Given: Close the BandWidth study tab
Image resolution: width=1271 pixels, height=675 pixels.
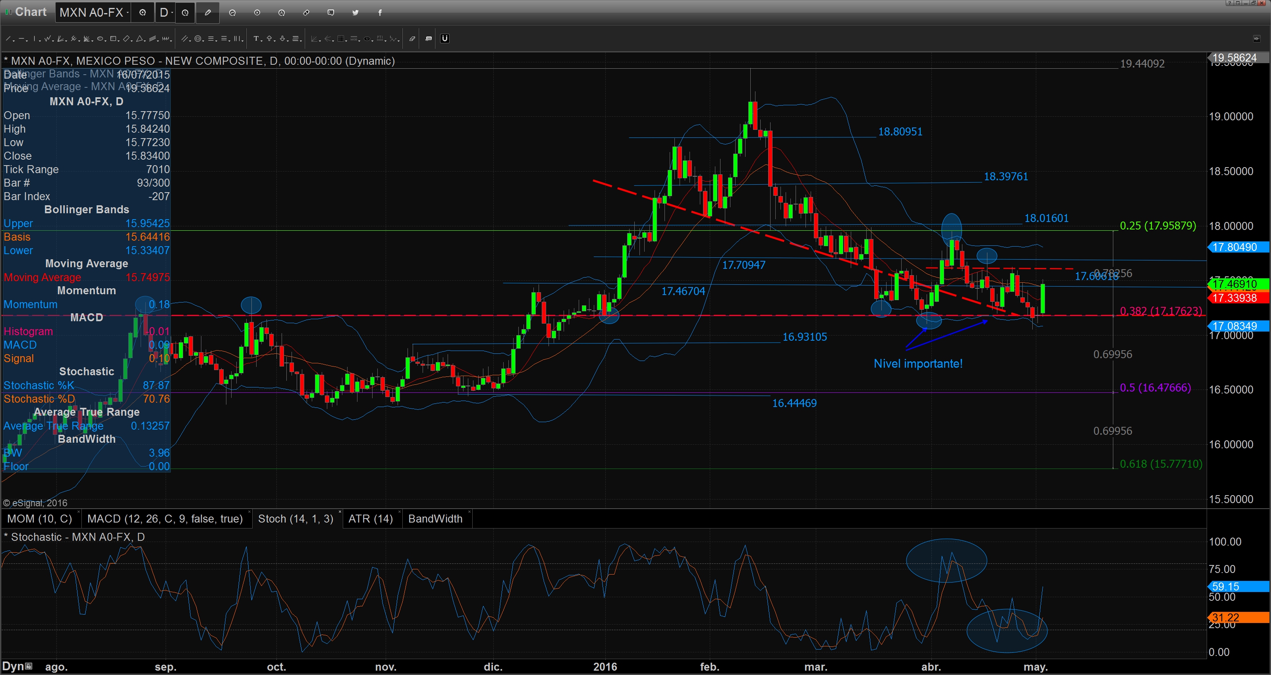Looking at the screenshot, I should [x=469, y=512].
